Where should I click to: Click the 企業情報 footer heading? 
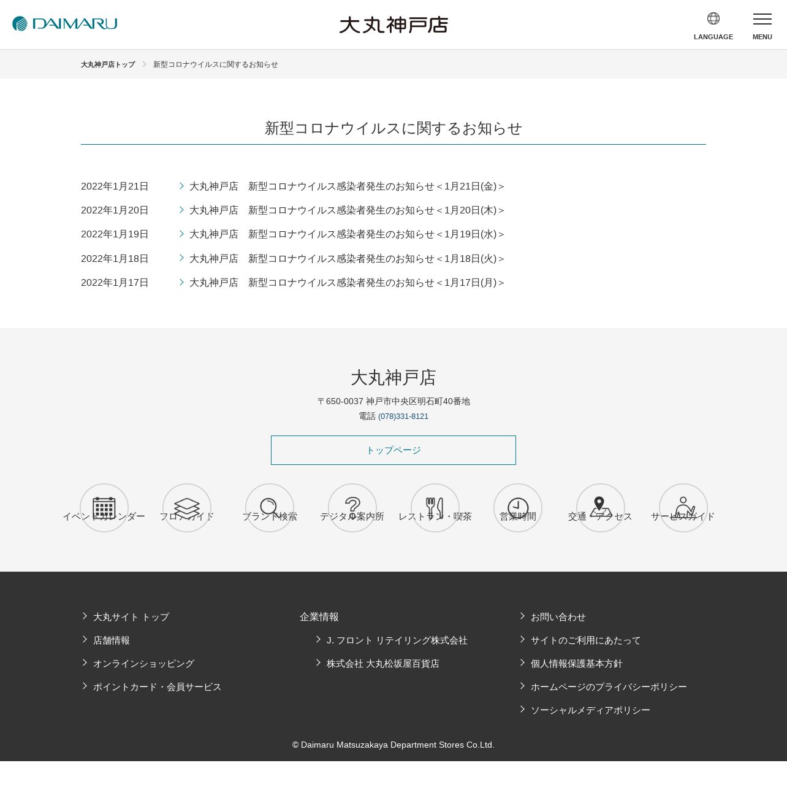pyautogui.click(x=319, y=617)
